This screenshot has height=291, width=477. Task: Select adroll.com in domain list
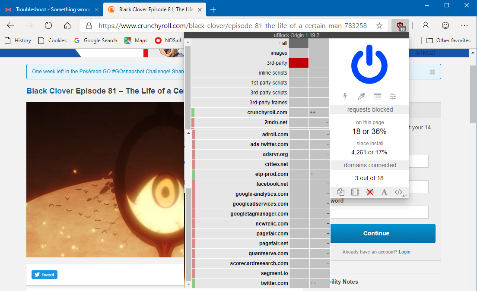[240, 134]
